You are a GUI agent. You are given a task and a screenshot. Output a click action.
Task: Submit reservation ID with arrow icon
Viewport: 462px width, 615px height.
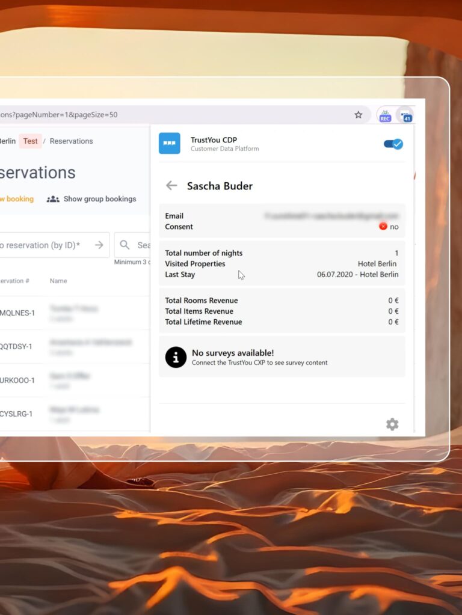(99, 245)
